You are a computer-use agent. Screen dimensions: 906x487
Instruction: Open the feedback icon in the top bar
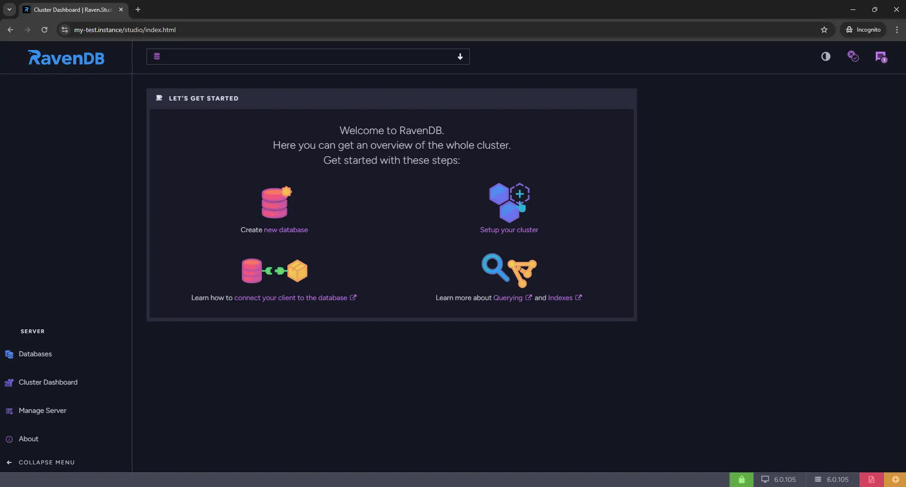(853, 57)
